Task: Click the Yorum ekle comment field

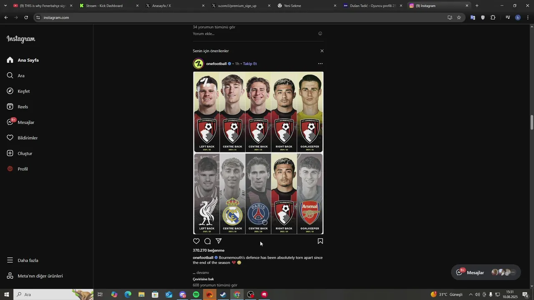Action: [x=254, y=34]
